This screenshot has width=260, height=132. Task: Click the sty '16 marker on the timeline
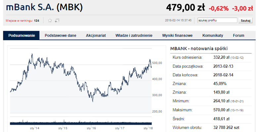pos(91,128)
